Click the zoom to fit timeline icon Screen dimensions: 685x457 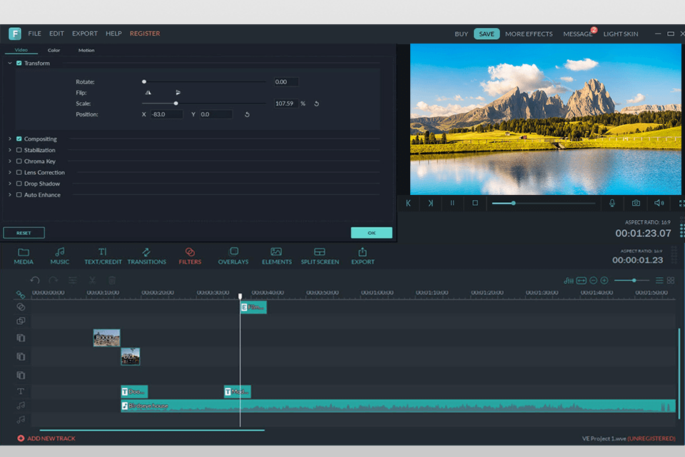click(x=581, y=281)
